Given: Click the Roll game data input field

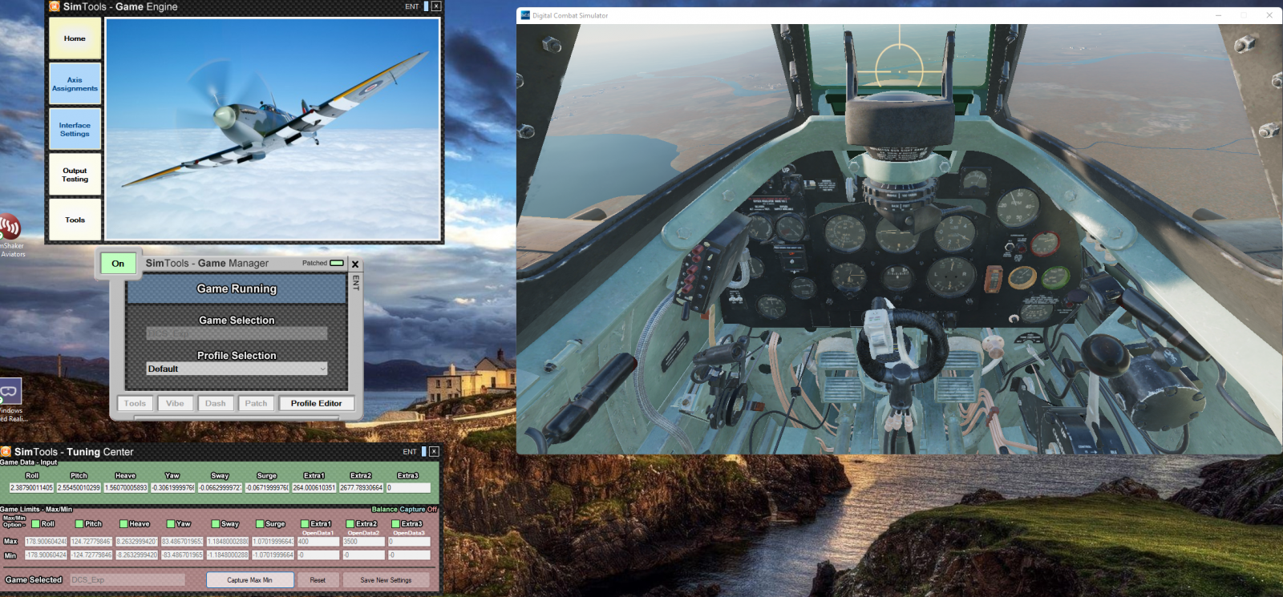Looking at the screenshot, I should [31, 487].
